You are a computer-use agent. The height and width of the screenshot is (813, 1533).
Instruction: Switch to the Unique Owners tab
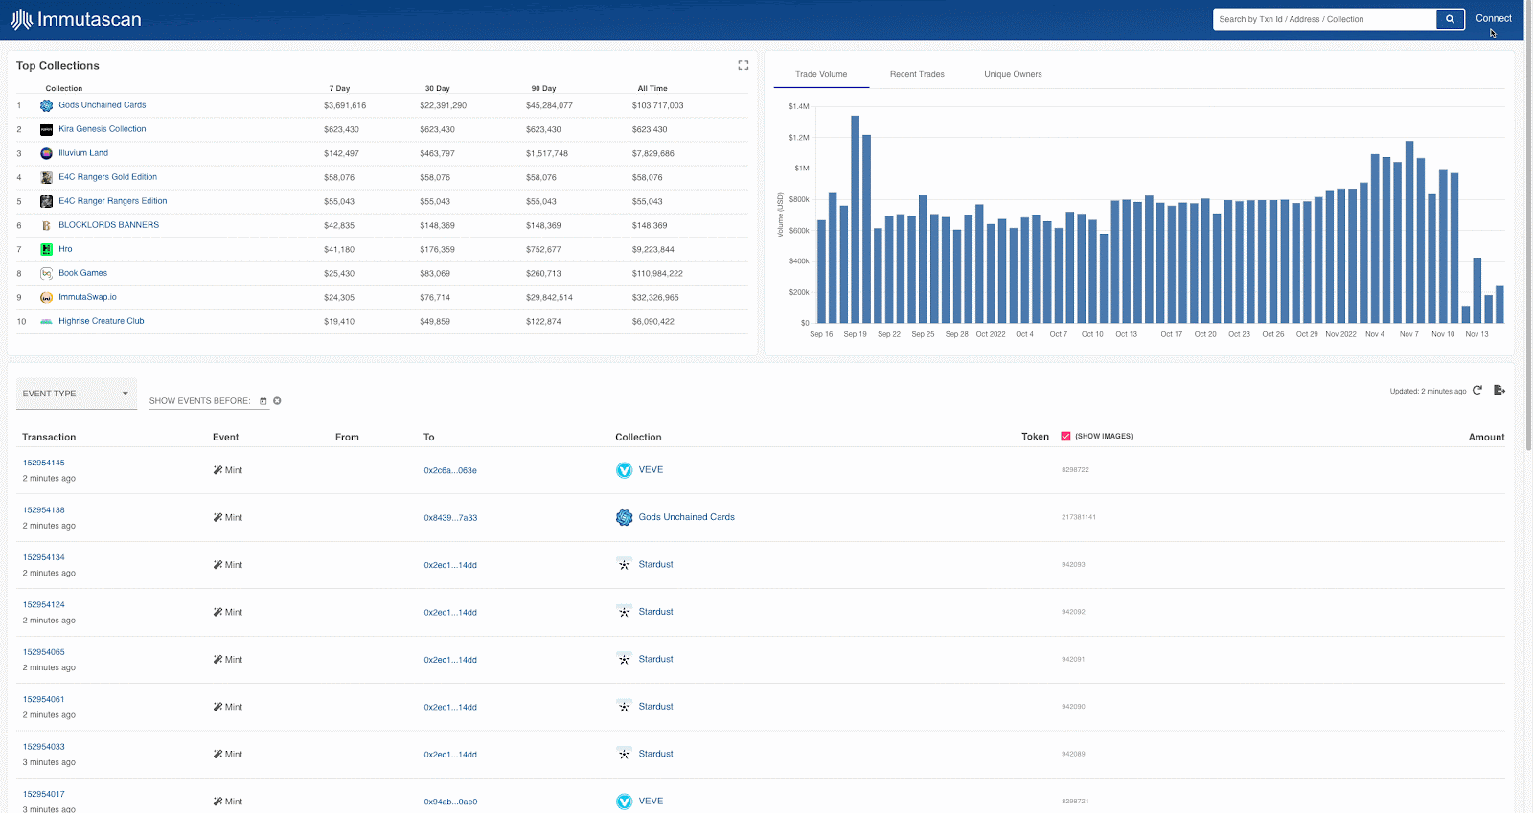(1013, 74)
